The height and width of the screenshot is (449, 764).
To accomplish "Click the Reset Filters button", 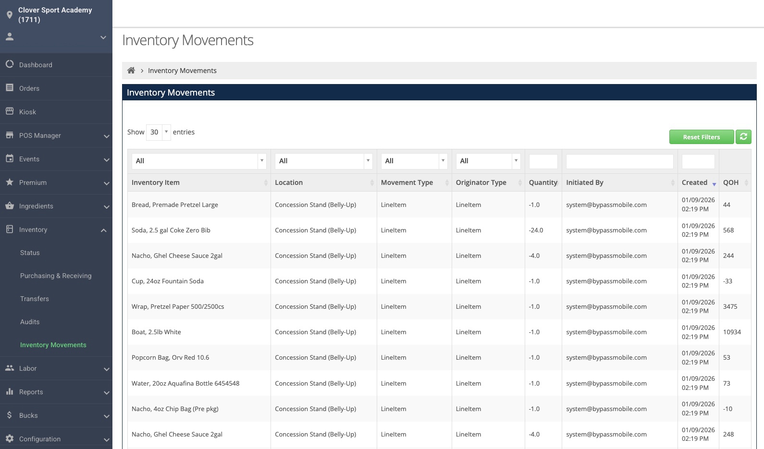I will click(x=702, y=137).
